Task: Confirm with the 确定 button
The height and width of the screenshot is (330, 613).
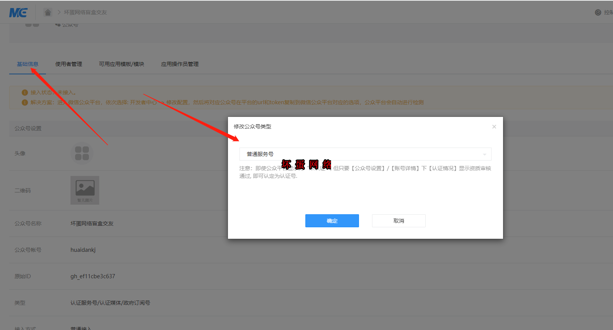Action: point(332,221)
